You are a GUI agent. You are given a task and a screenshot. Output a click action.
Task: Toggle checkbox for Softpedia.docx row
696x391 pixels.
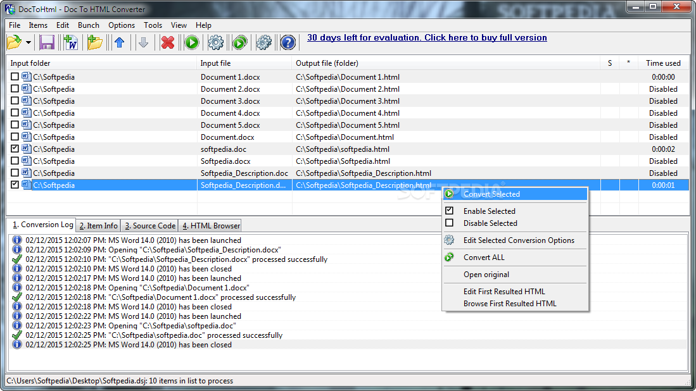[x=15, y=161]
